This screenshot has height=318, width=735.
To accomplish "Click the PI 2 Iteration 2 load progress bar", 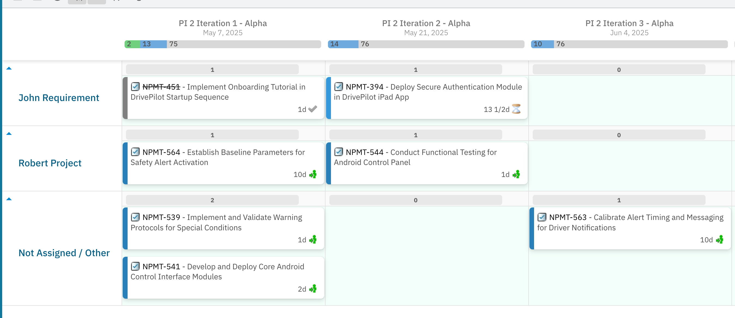I will 426,44.
